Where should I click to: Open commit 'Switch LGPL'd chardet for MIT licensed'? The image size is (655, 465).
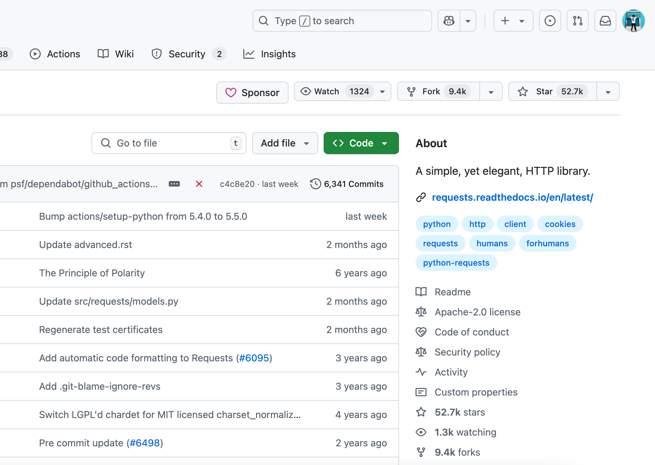(170, 415)
